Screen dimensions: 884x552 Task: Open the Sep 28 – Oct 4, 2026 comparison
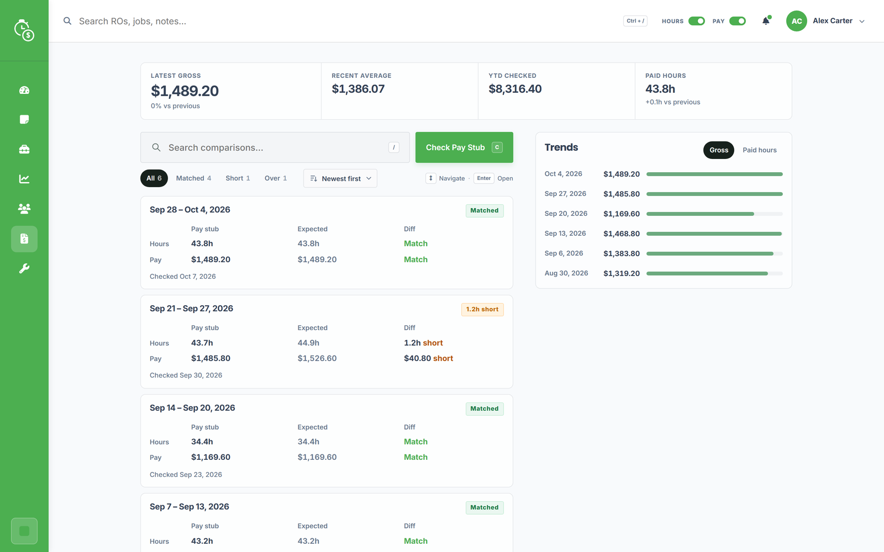[327, 242]
